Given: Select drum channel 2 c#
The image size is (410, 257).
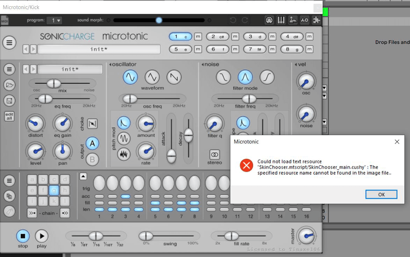Looking at the screenshot, I should 218,37.
